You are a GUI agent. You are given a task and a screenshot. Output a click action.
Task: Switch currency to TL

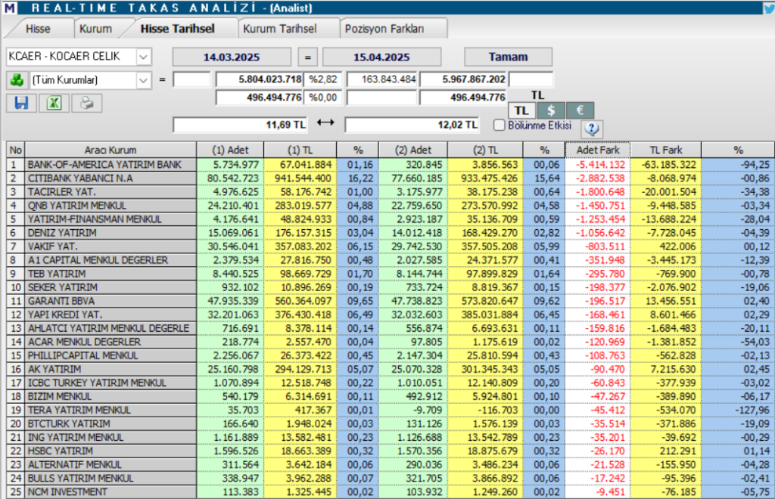(x=522, y=110)
